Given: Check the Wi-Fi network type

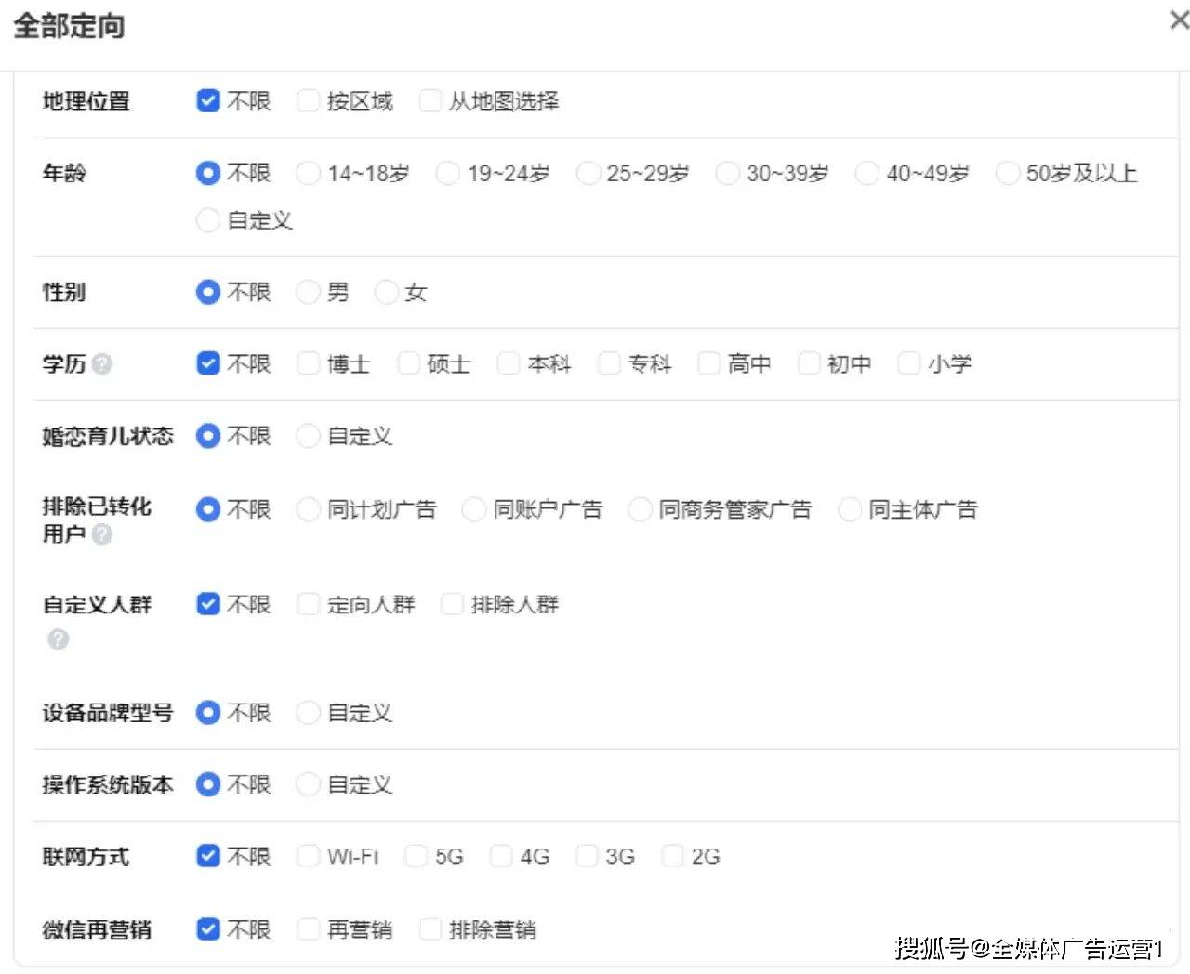Looking at the screenshot, I should coord(309,857).
